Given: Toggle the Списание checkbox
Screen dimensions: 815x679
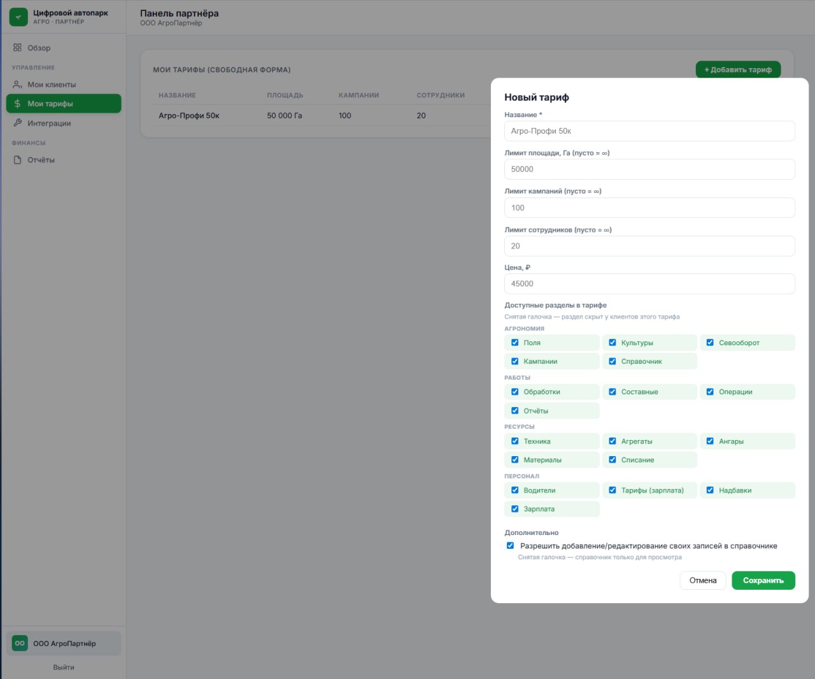Looking at the screenshot, I should coord(613,460).
